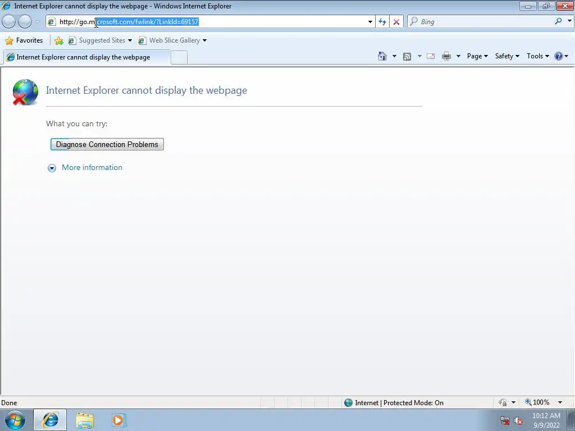The image size is (575, 431).
Task: Open the zoom level dropdown arrow
Action: [560, 402]
